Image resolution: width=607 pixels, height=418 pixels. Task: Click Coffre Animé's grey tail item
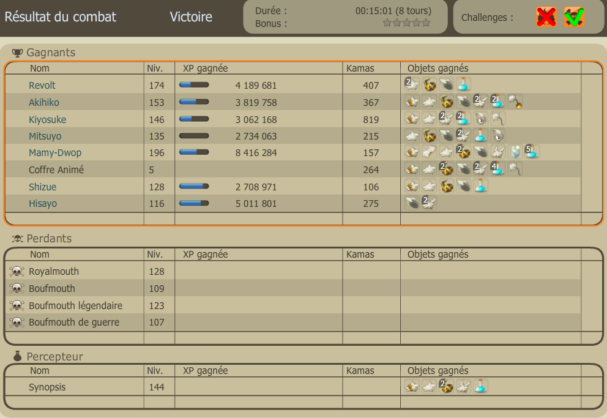pos(515,169)
